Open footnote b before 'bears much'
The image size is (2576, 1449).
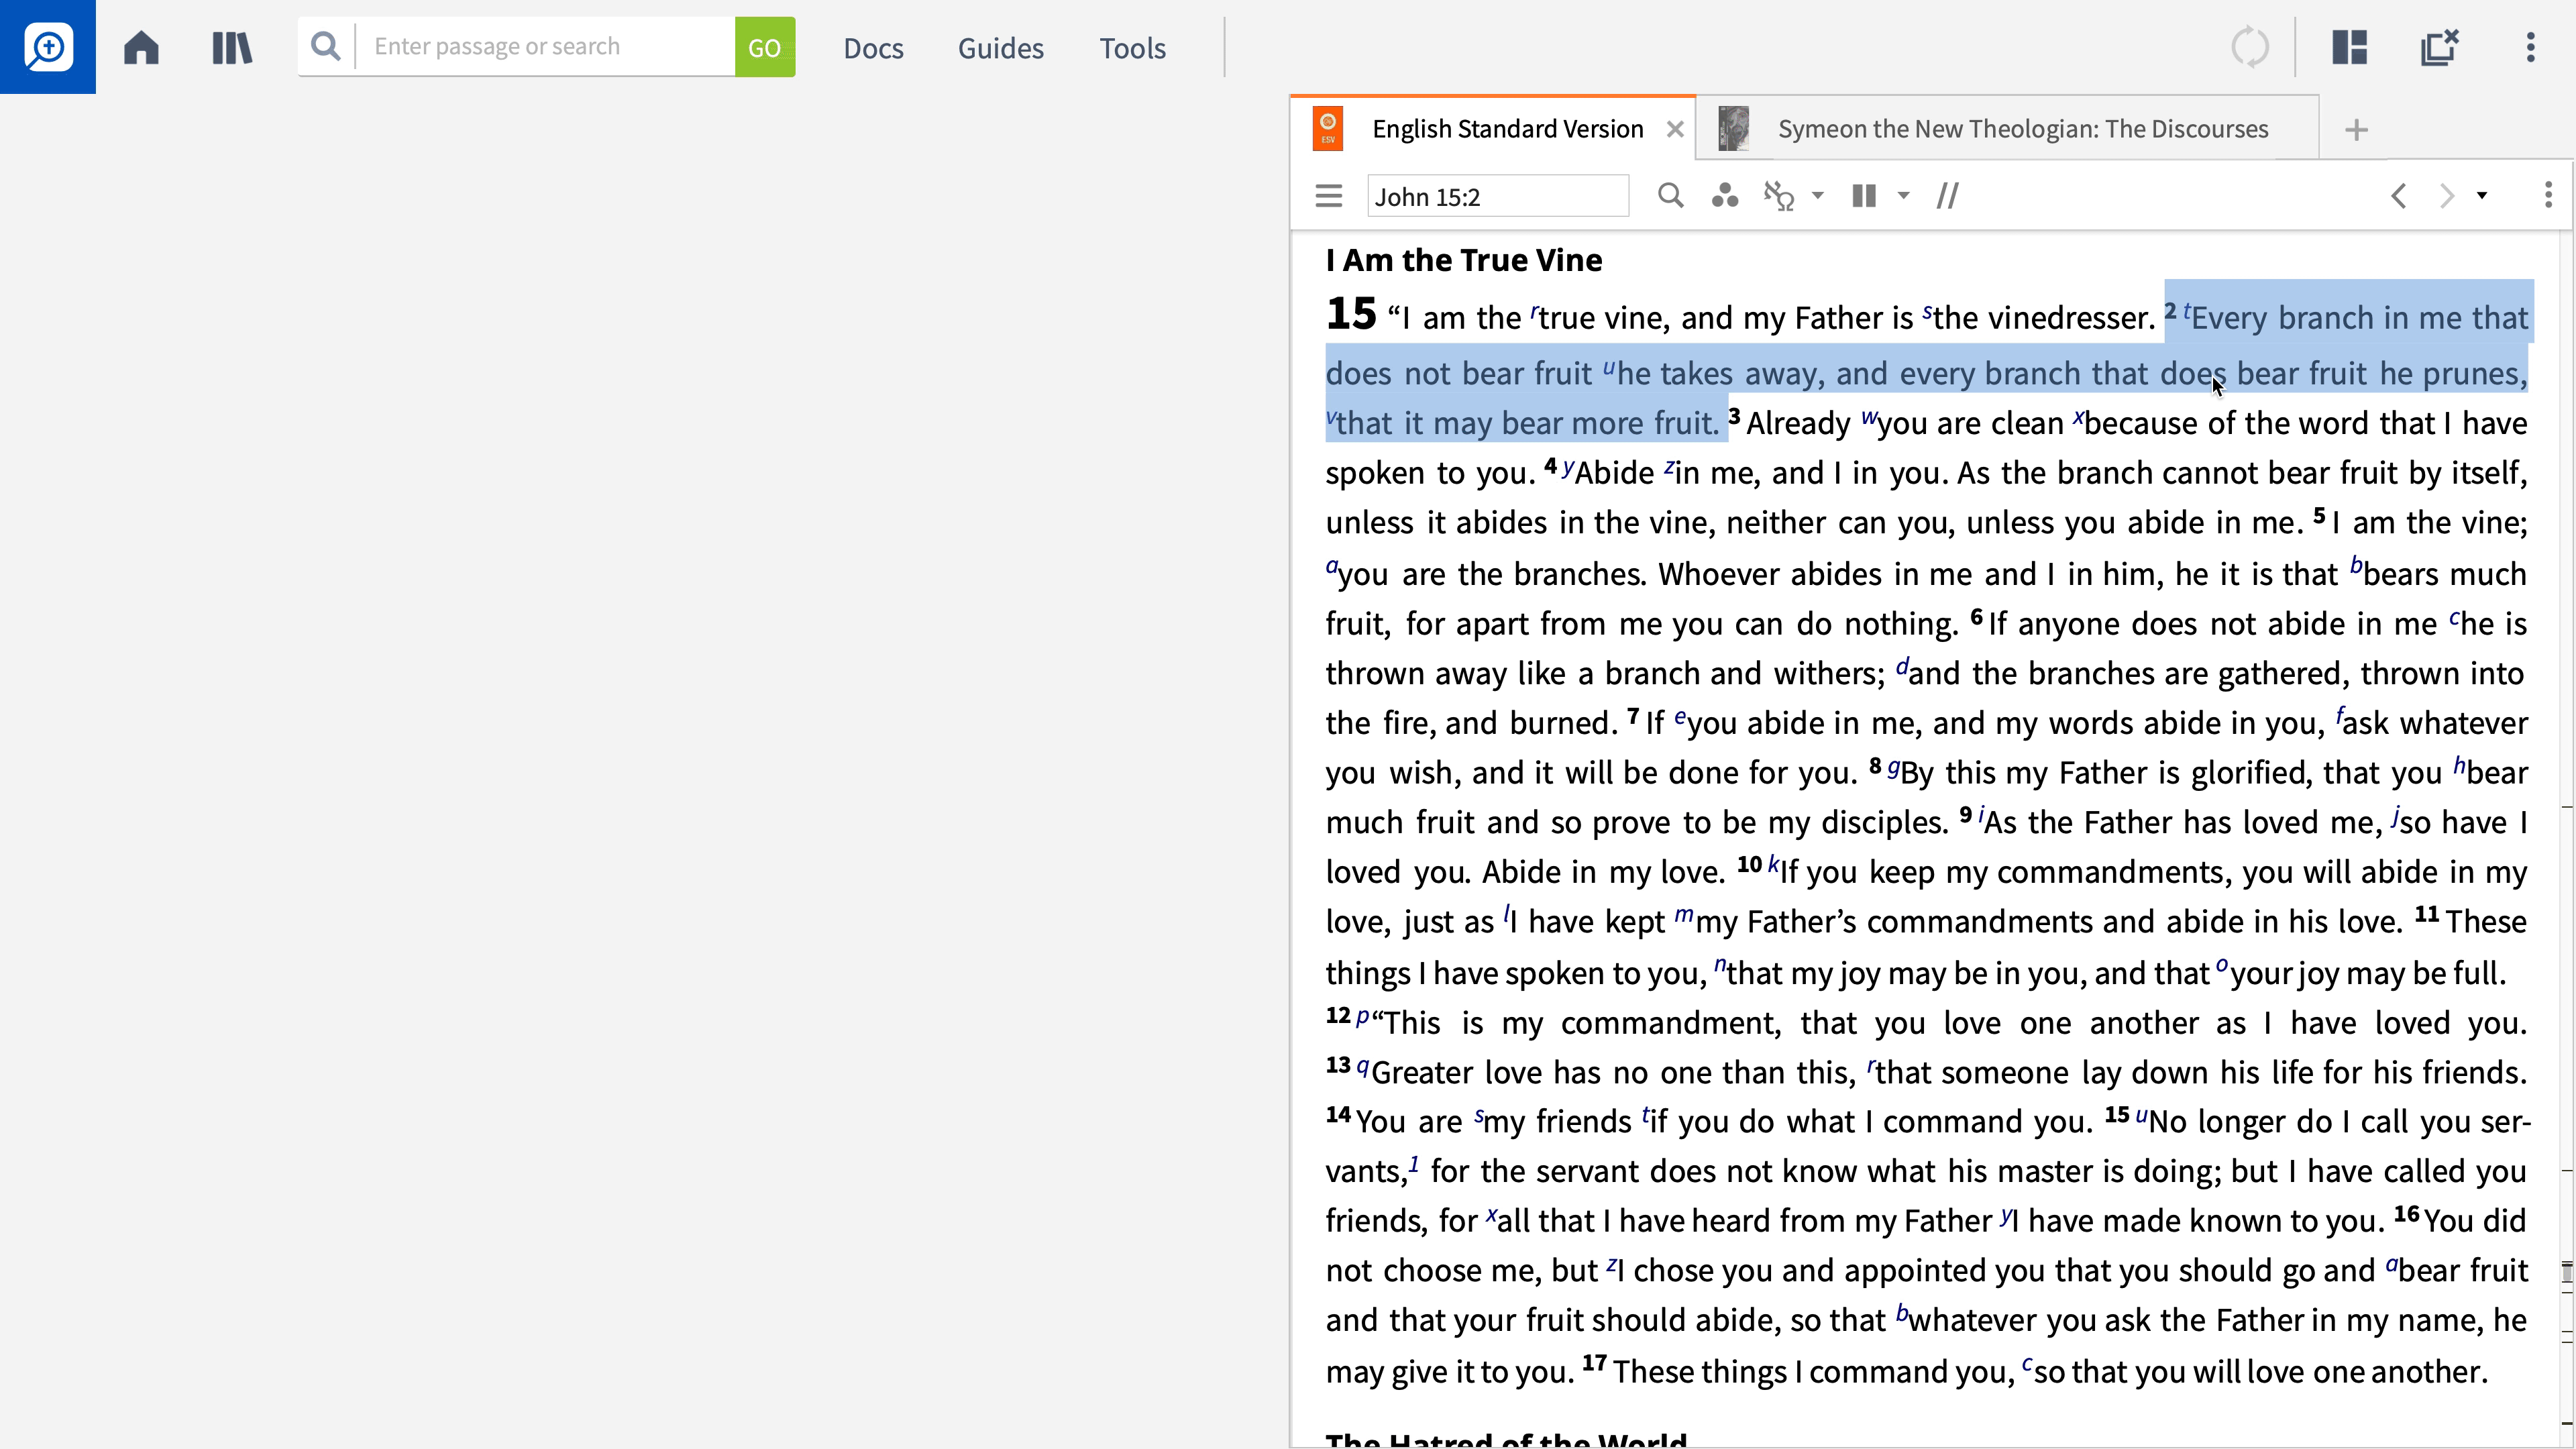pos(2356,566)
